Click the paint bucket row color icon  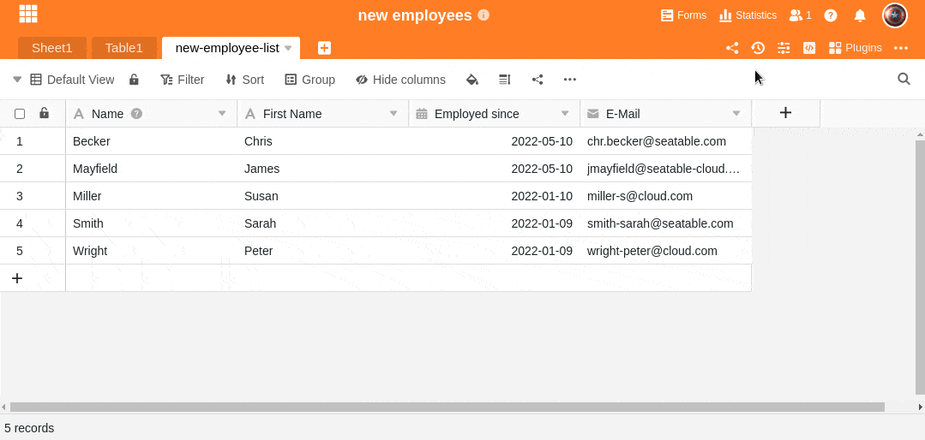pos(472,80)
